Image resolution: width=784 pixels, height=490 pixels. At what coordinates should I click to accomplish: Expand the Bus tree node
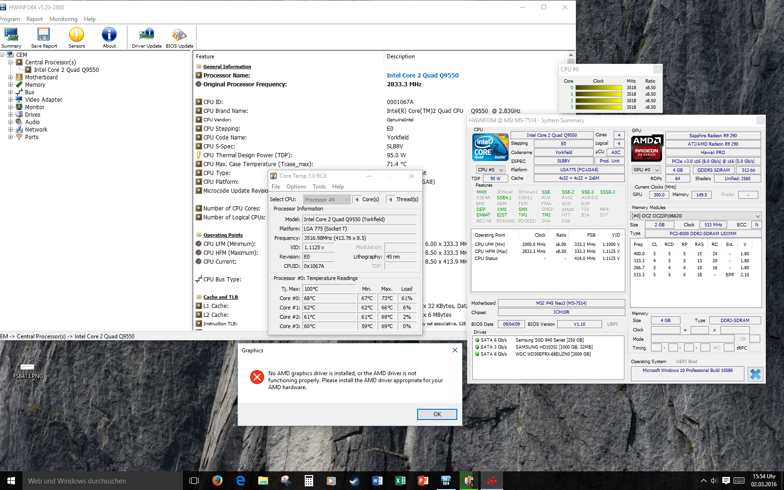click(10, 92)
